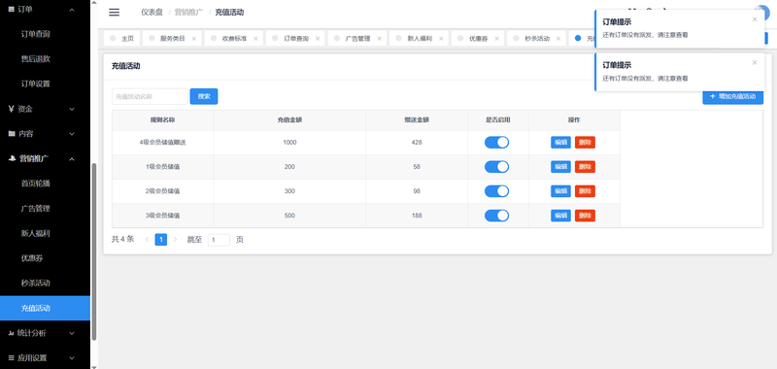Close the 广告管理 tab
Screen dimensions: 777x369
pos(379,38)
